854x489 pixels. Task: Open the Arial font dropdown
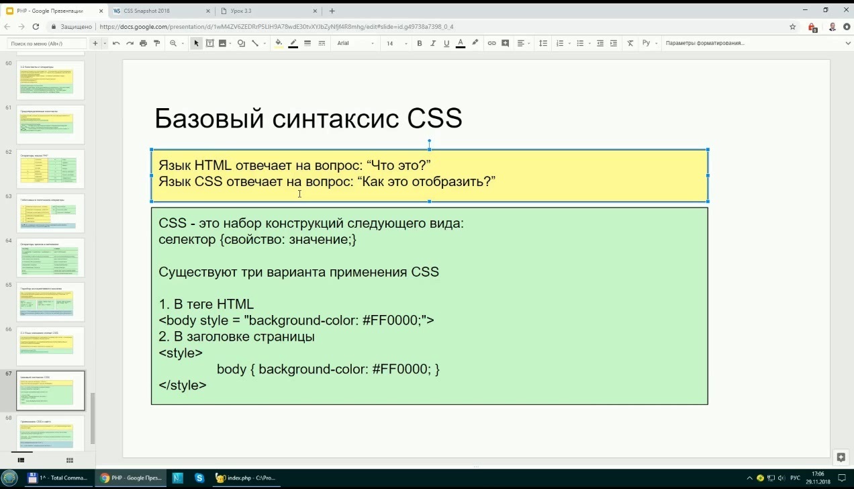pyautogui.click(x=354, y=43)
